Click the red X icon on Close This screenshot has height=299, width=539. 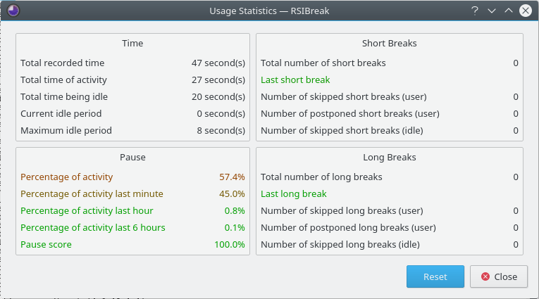(x=485, y=276)
